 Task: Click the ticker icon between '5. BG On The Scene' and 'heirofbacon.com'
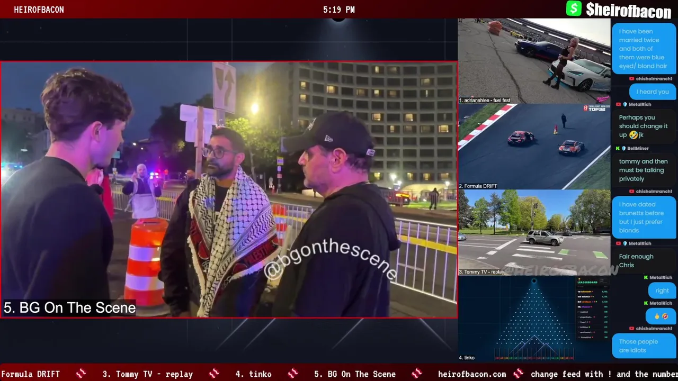[416, 374]
